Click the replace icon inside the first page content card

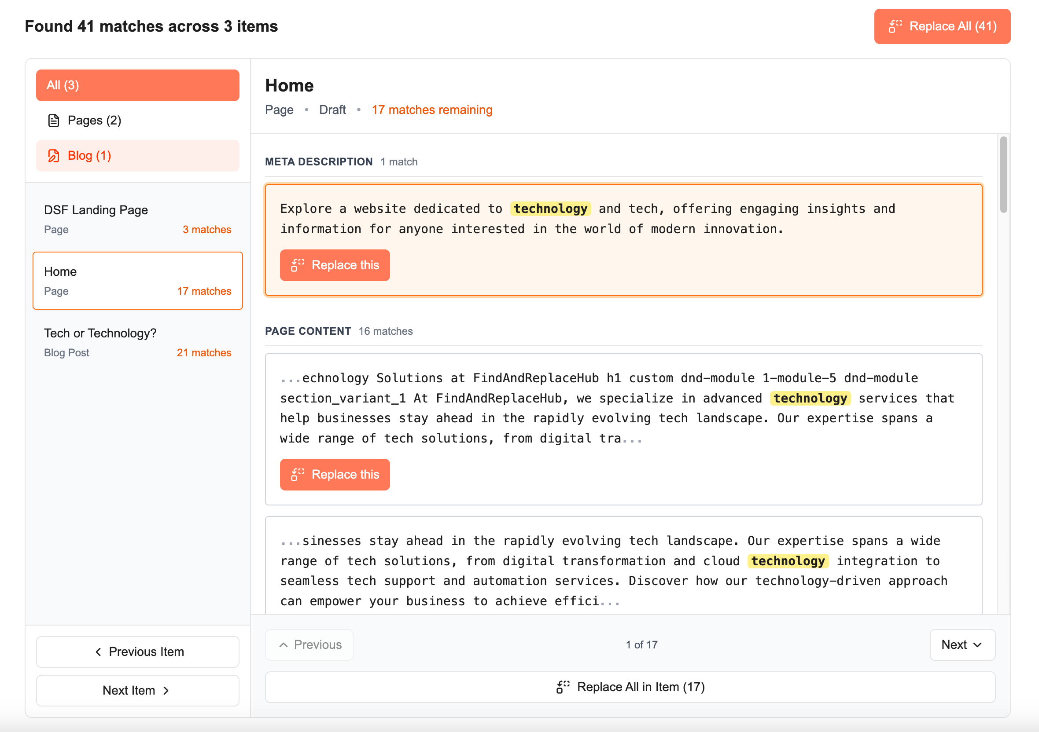(x=296, y=474)
